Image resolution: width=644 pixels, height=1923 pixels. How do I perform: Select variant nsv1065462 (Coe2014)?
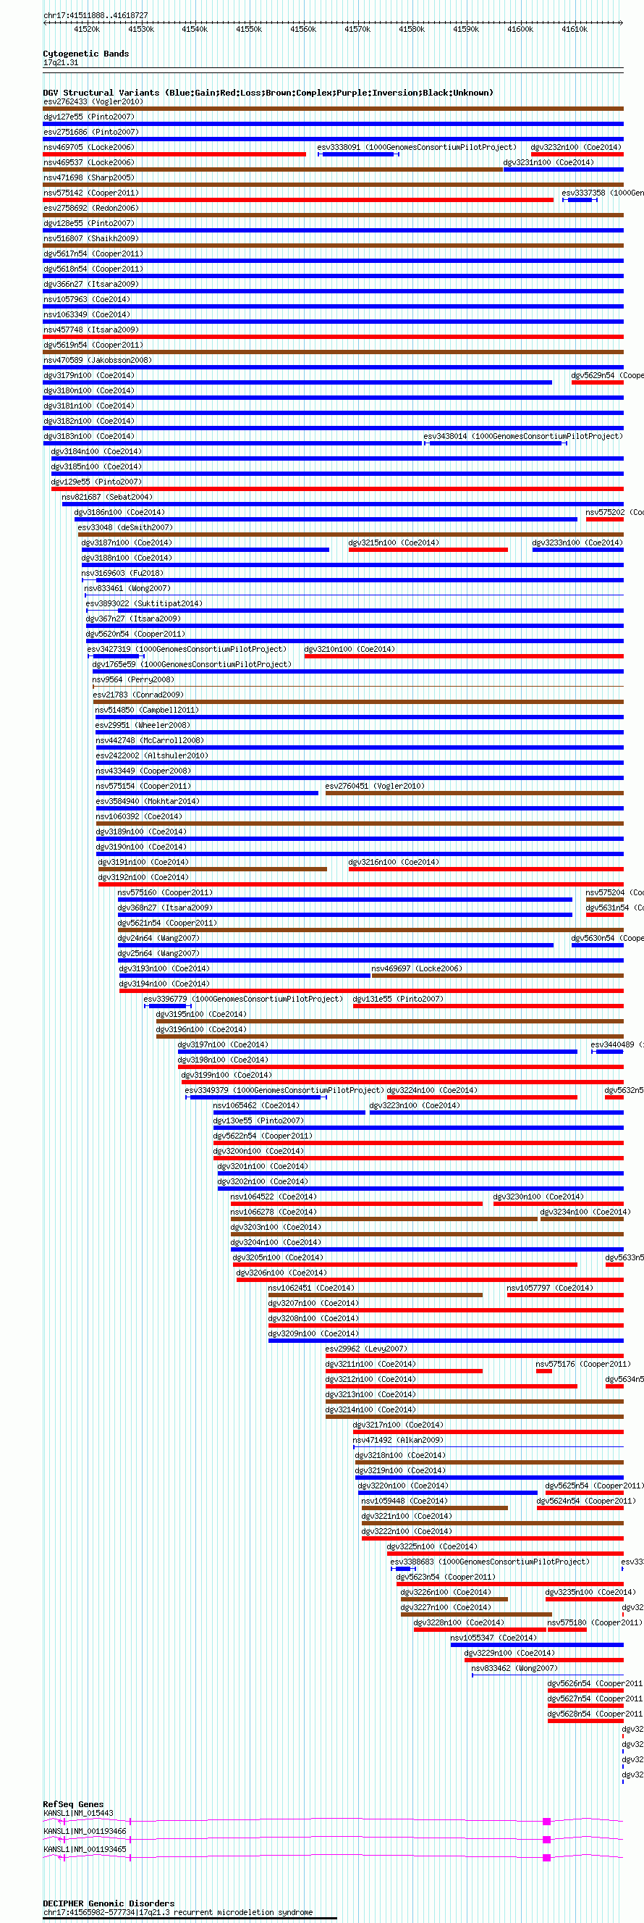pyautogui.click(x=255, y=1105)
